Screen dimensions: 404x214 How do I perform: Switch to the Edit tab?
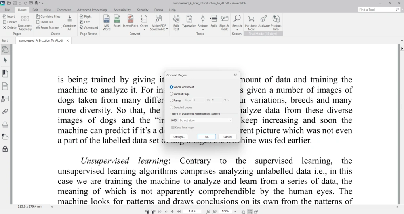[x=35, y=10]
